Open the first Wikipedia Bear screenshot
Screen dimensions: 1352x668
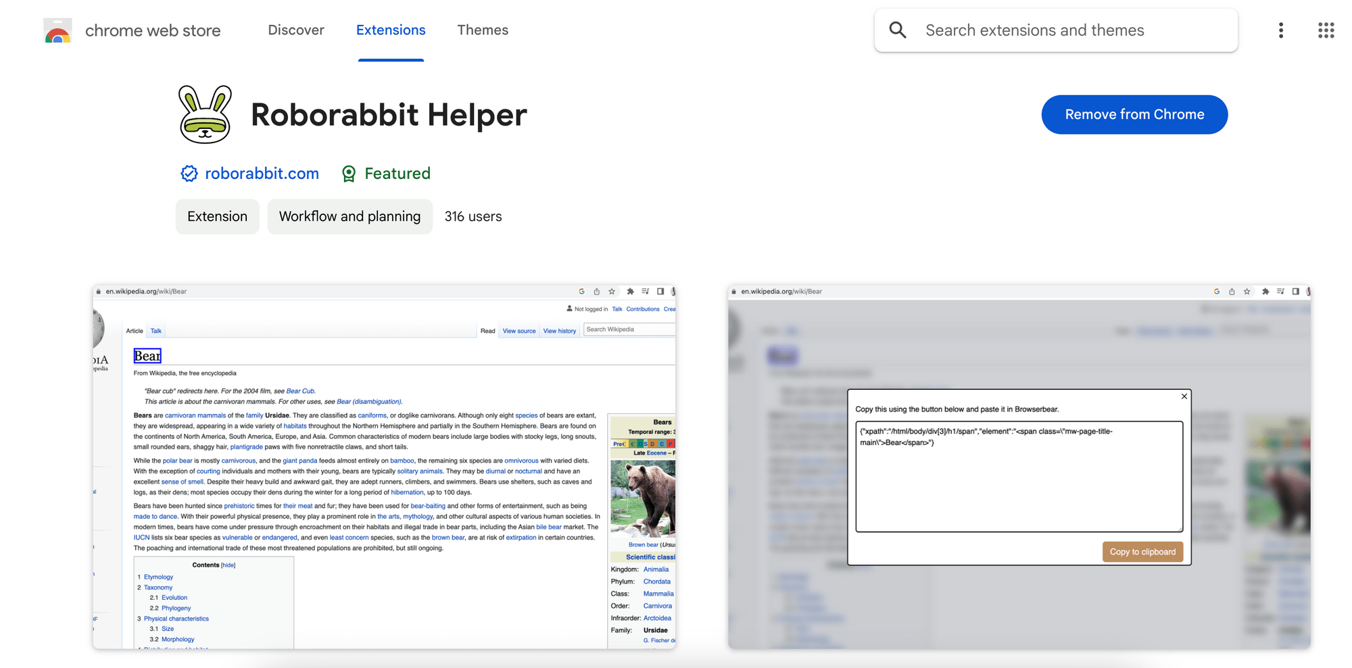click(x=384, y=467)
